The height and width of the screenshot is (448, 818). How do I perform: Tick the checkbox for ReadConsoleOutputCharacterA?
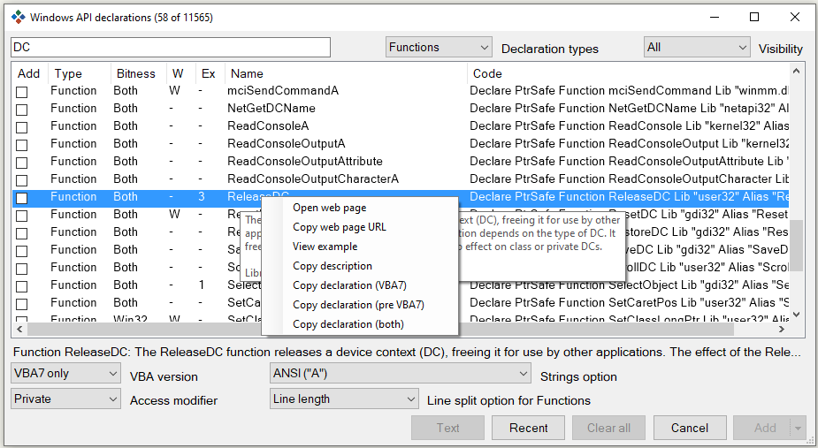click(22, 181)
